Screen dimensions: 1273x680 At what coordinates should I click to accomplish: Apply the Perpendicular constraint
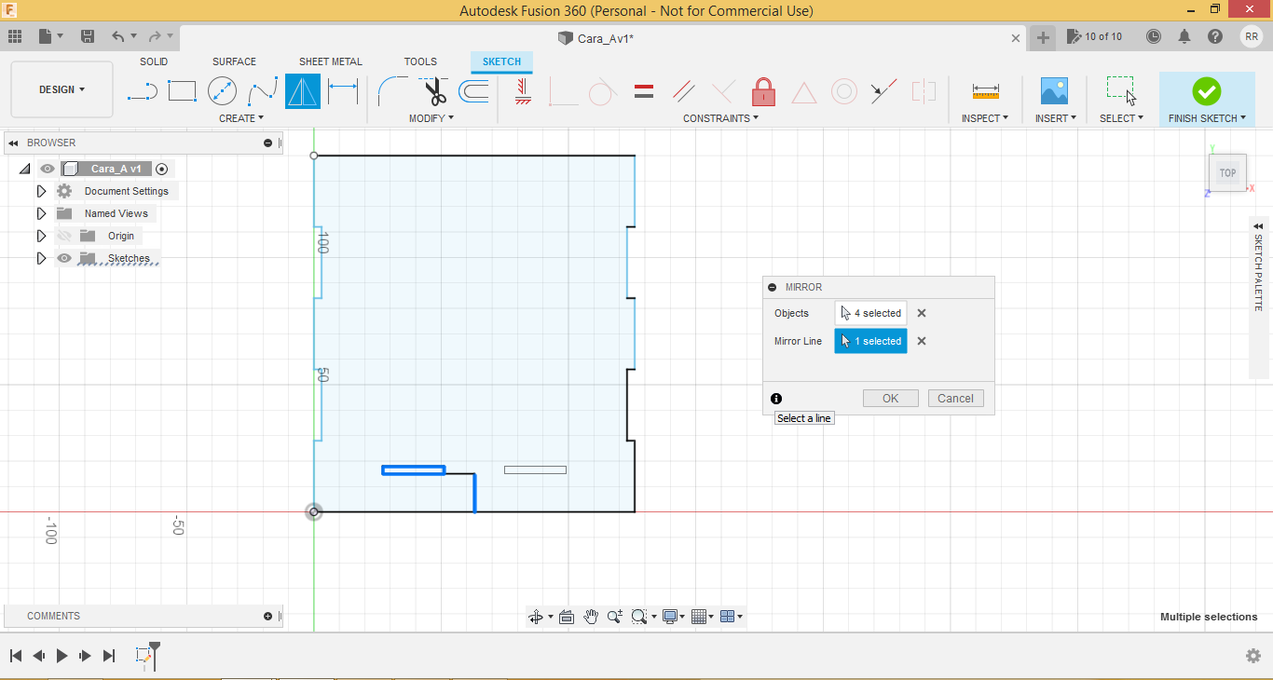point(723,91)
